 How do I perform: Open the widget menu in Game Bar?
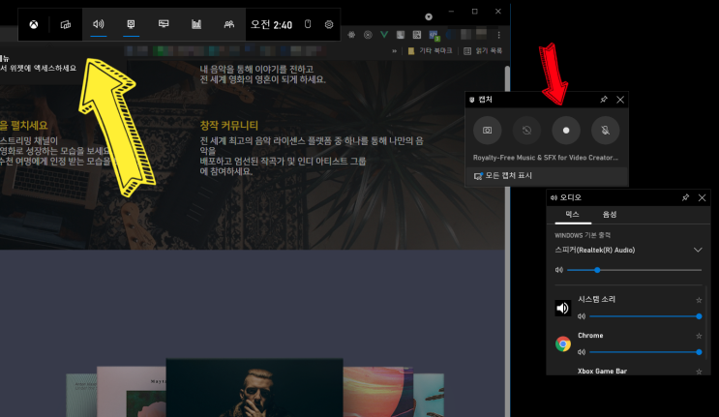point(66,25)
